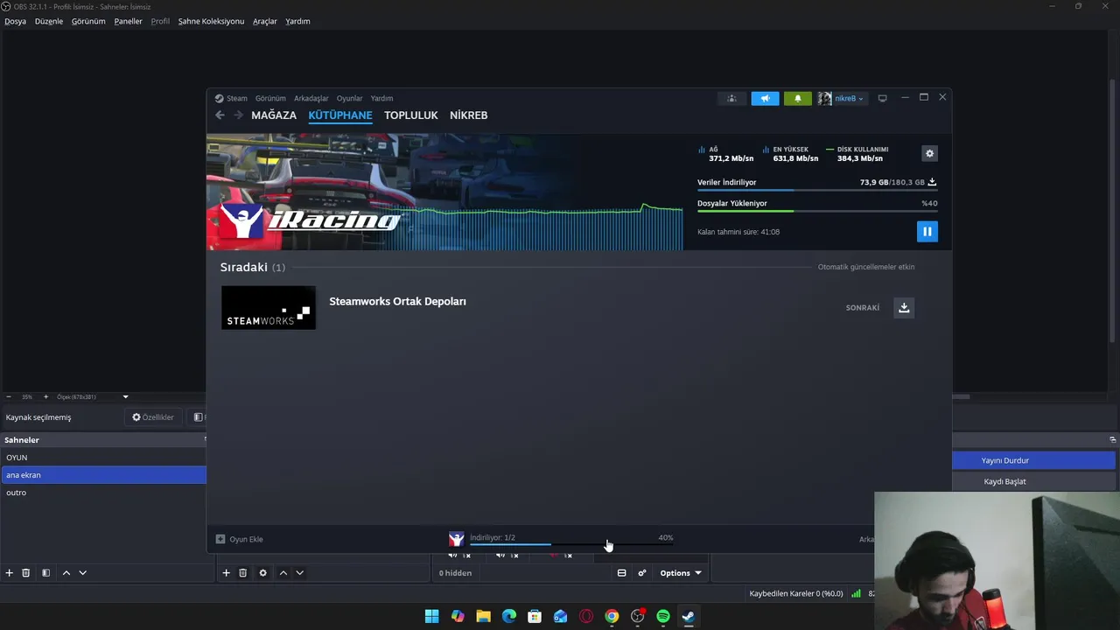Open NİKREB profile tab in Steam
The image size is (1120, 630).
(x=468, y=115)
